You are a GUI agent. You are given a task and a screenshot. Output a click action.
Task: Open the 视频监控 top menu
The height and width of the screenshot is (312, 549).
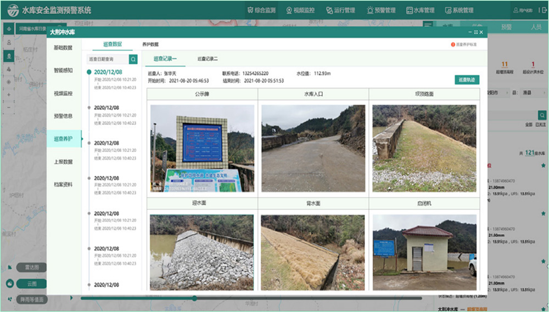point(300,10)
